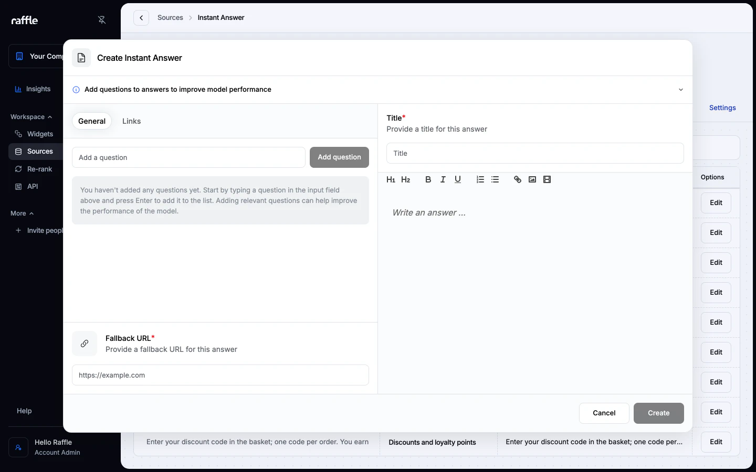Viewport: 756px width, 472px height.
Task: Open the Settings link behind dialog
Action: click(x=722, y=108)
